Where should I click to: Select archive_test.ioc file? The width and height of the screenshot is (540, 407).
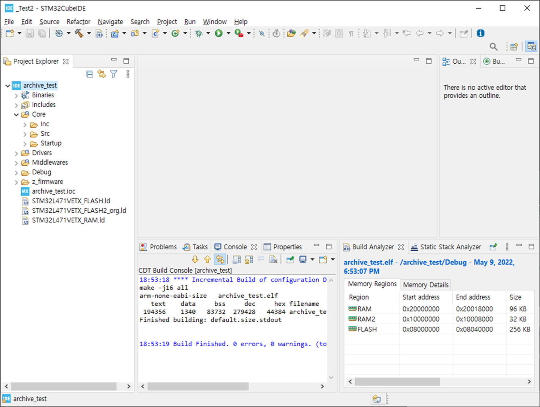click(48, 191)
